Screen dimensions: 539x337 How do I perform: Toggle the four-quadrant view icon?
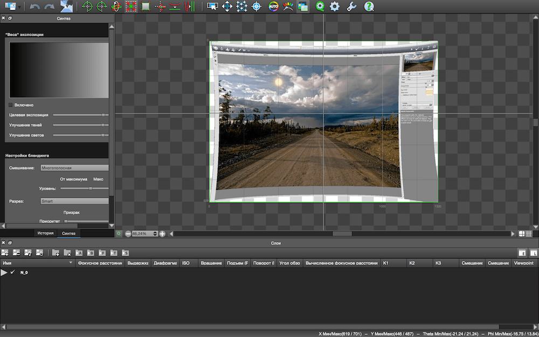pyautogui.click(x=522, y=234)
